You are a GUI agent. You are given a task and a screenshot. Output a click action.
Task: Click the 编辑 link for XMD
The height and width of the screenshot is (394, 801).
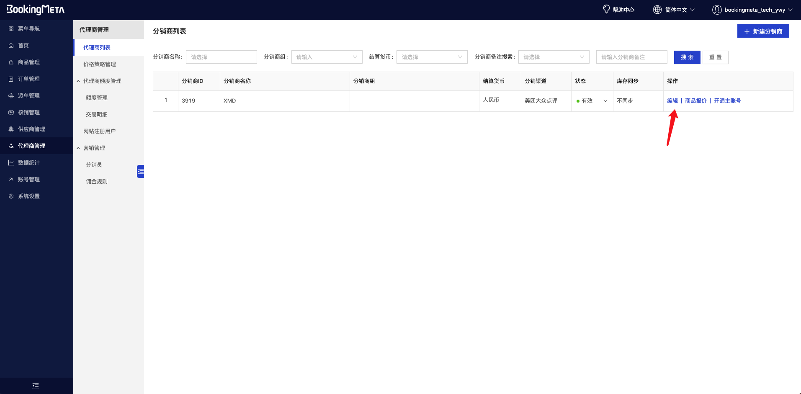coord(672,101)
